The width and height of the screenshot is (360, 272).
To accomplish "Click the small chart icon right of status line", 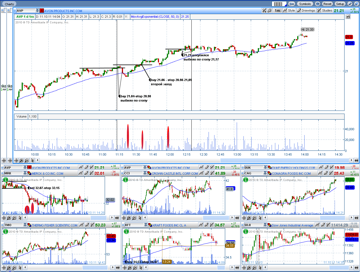I will 348,17.
